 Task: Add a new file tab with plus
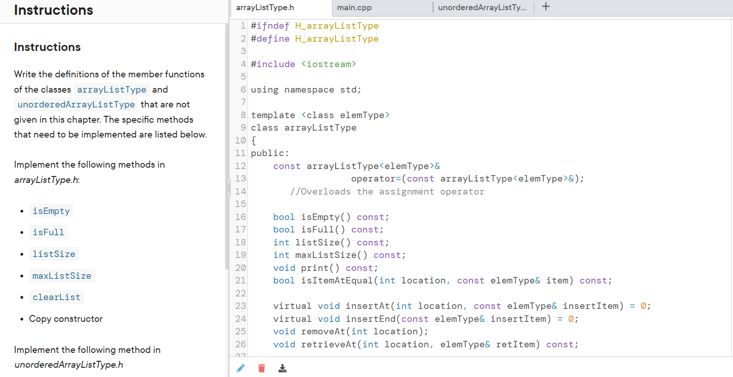pyautogui.click(x=546, y=6)
